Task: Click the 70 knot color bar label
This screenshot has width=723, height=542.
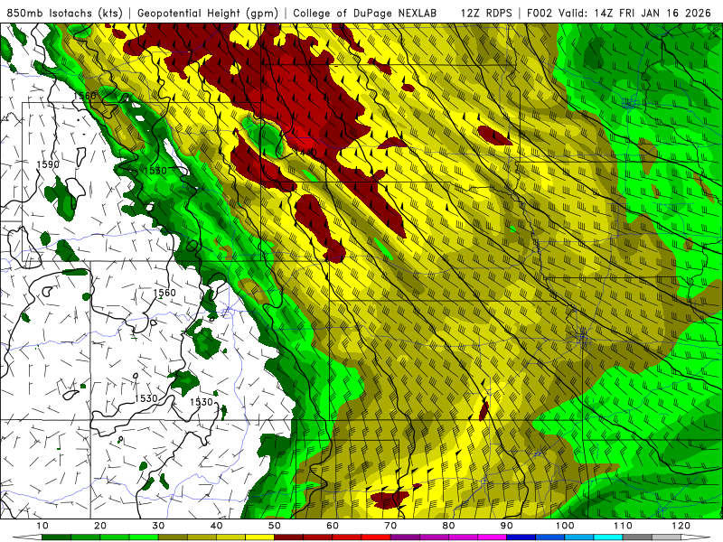Action: (x=390, y=526)
